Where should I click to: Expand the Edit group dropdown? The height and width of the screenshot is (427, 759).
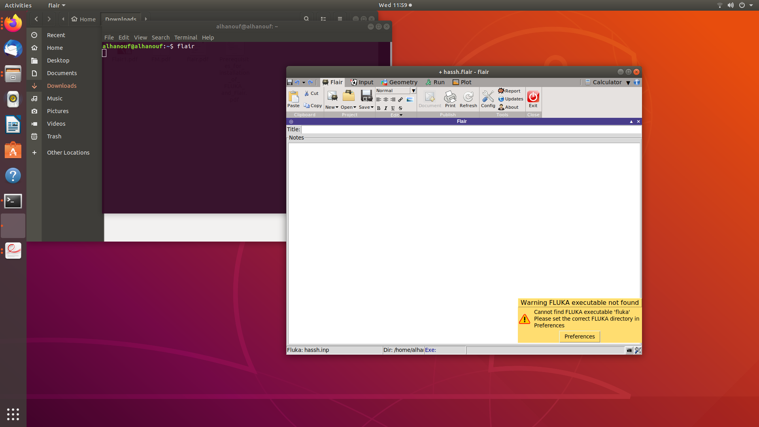pyautogui.click(x=396, y=115)
